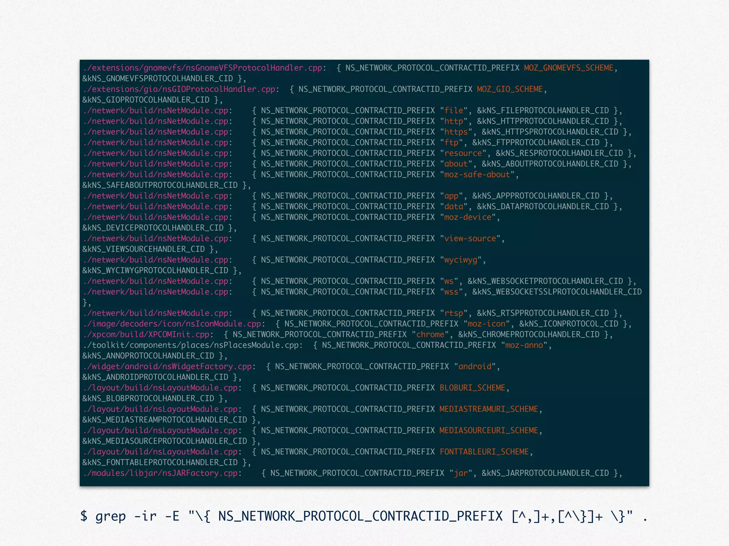The height and width of the screenshot is (546, 729).
Task: Click the MOZ_GNOMEVFS_SCHEME constant
Action: pyautogui.click(x=568, y=68)
